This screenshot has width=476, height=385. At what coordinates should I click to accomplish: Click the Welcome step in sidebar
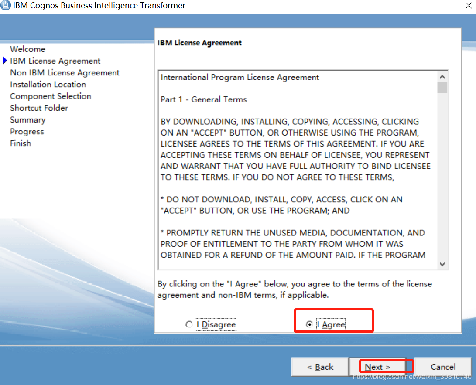coord(27,49)
